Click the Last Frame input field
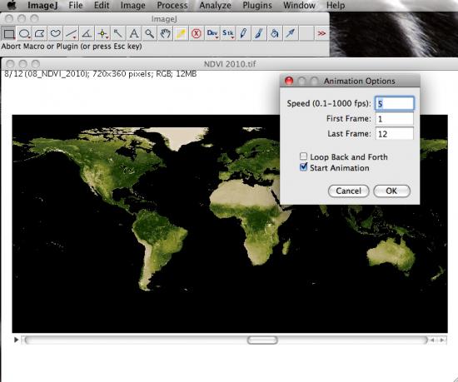The height and width of the screenshot is (382, 458). [x=395, y=134]
